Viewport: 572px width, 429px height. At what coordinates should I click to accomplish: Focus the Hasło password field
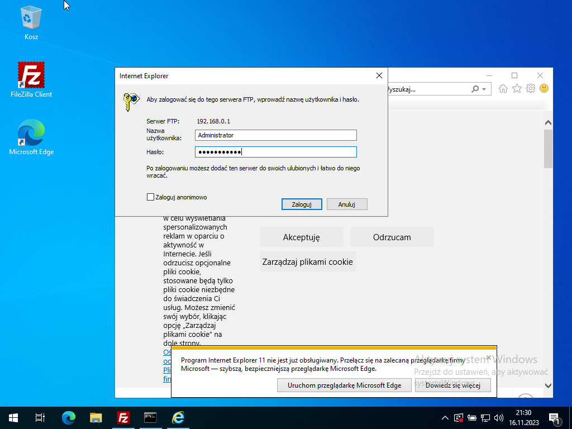[x=276, y=152]
